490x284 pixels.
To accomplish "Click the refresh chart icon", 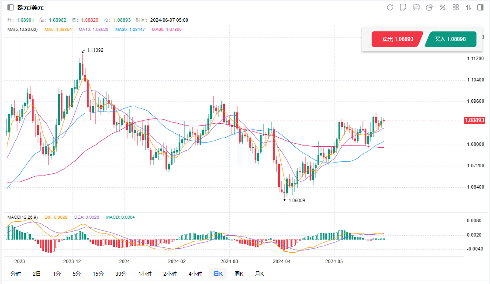I will tap(390, 7).
